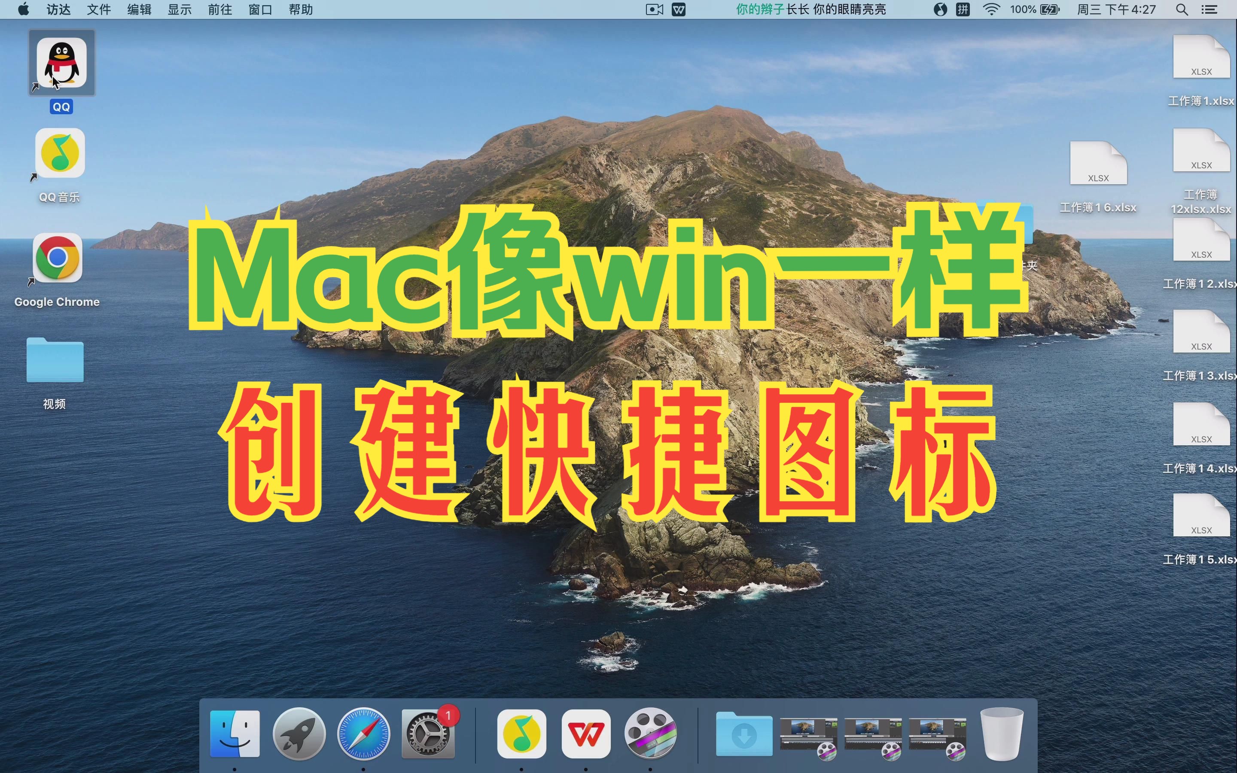1237x773 pixels.
Task: Open Safari from the Dock
Action: click(363, 733)
